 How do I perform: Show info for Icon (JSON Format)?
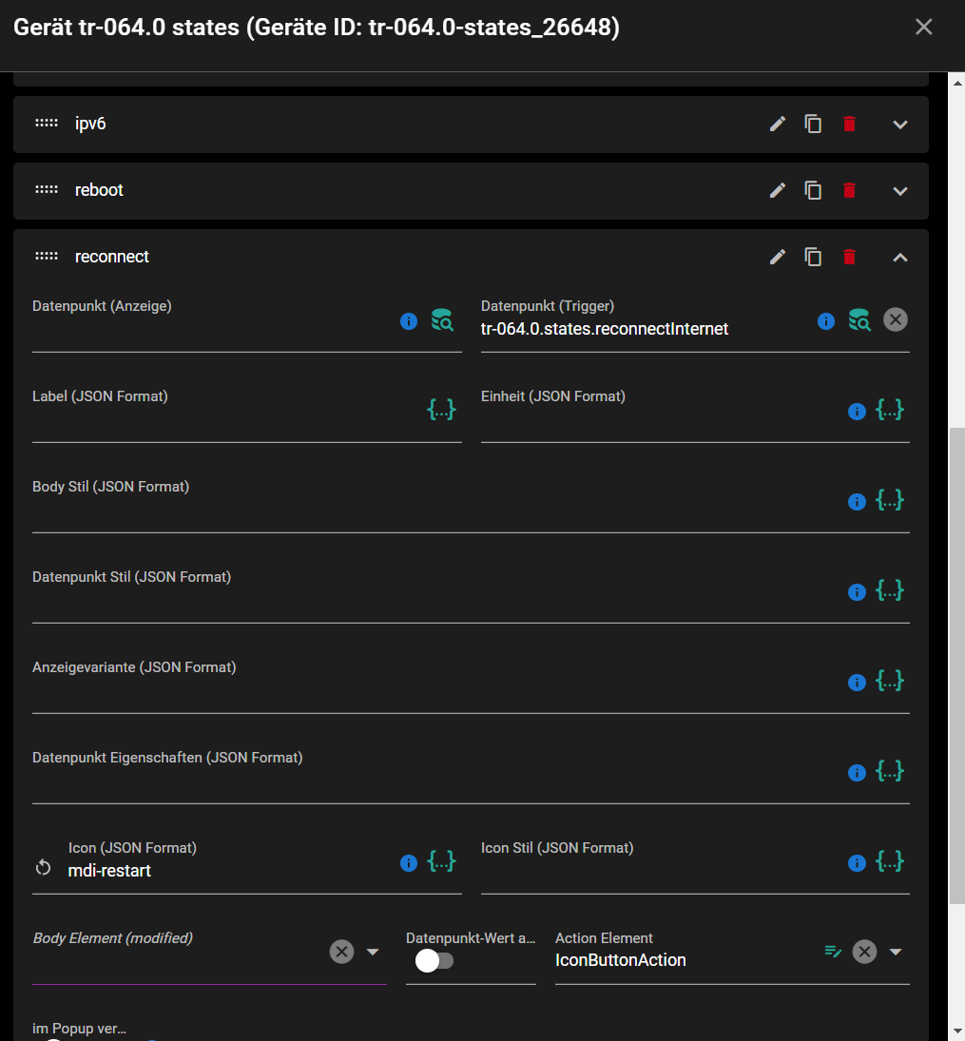(409, 863)
